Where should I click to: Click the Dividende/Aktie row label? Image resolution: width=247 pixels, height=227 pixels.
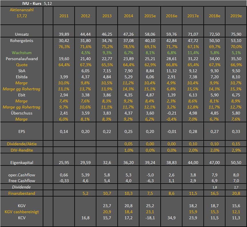click(x=22, y=144)
